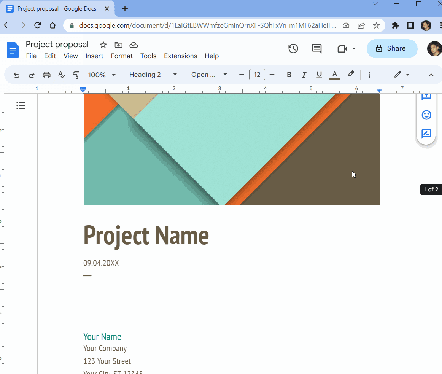This screenshot has width=442, height=374.
Task: Run spelling and grammar check
Action: (62, 75)
